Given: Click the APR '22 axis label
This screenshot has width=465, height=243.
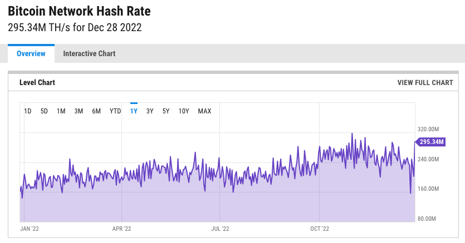Looking at the screenshot, I should [121, 229].
